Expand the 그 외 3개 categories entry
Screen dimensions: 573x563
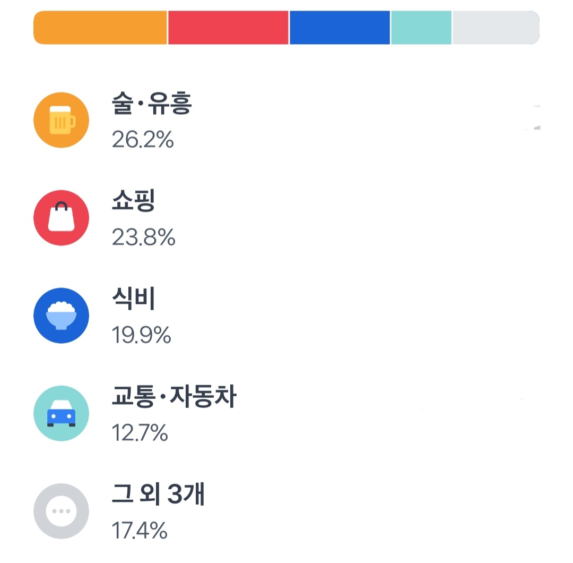[x=158, y=494]
